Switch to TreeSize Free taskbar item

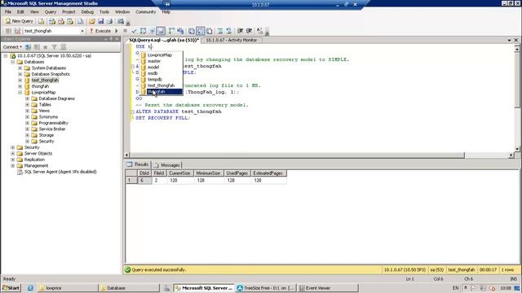pyautogui.click(x=266, y=288)
